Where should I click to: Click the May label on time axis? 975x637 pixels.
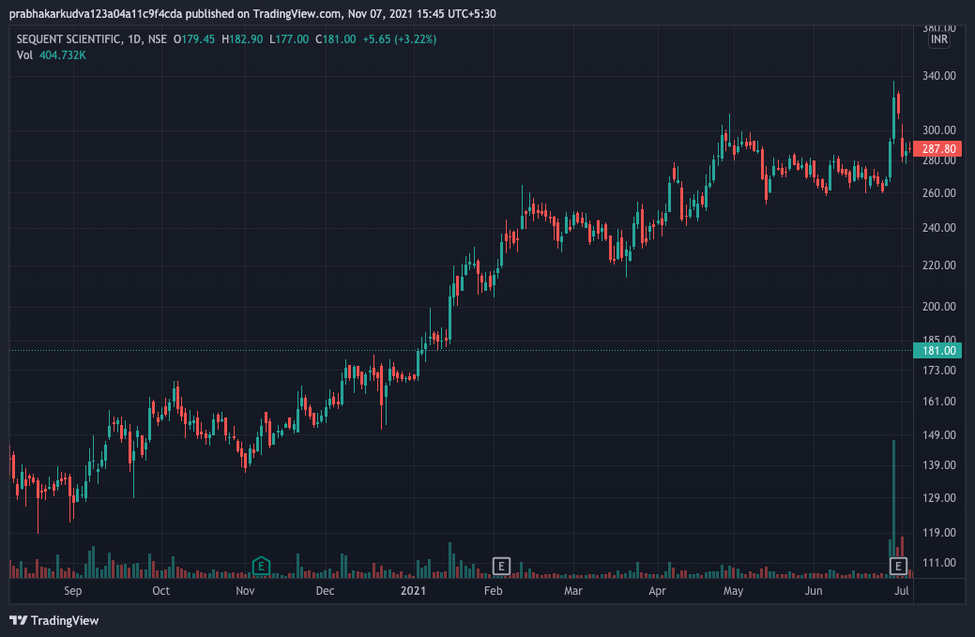click(733, 591)
